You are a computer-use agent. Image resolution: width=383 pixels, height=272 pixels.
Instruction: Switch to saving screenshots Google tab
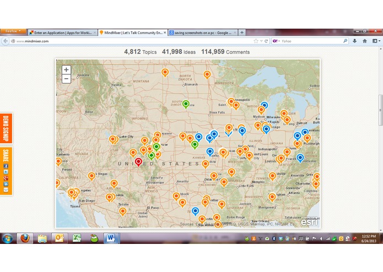pos(202,32)
